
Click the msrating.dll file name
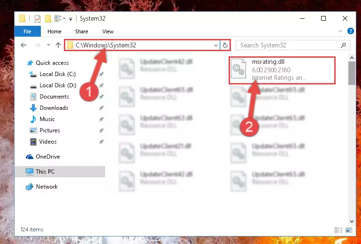[268, 61]
